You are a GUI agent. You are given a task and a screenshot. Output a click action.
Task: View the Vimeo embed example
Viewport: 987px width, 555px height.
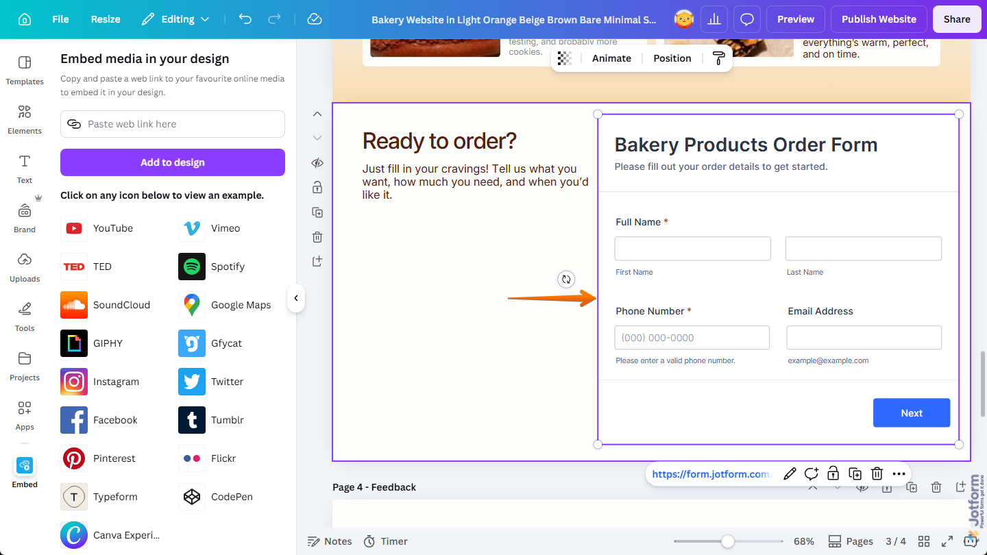click(210, 228)
